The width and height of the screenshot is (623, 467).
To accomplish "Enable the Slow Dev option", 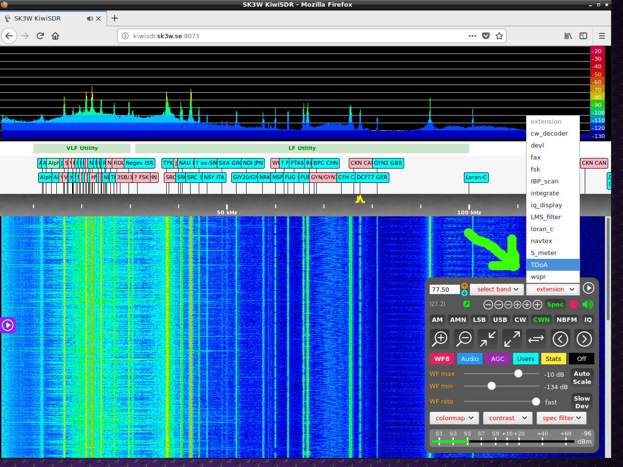I will 581,402.
